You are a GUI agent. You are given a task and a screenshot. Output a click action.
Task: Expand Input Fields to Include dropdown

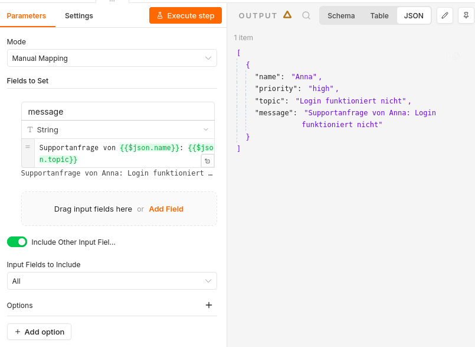point(112,281)
